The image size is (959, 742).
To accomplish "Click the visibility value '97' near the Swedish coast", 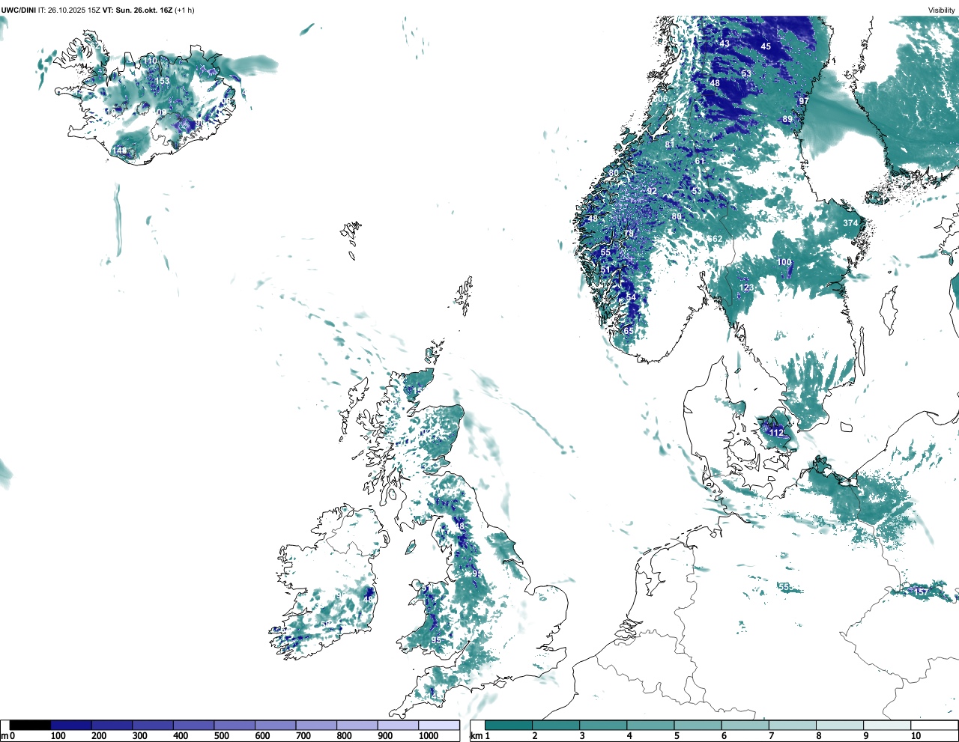I will (x=804, y=101).
